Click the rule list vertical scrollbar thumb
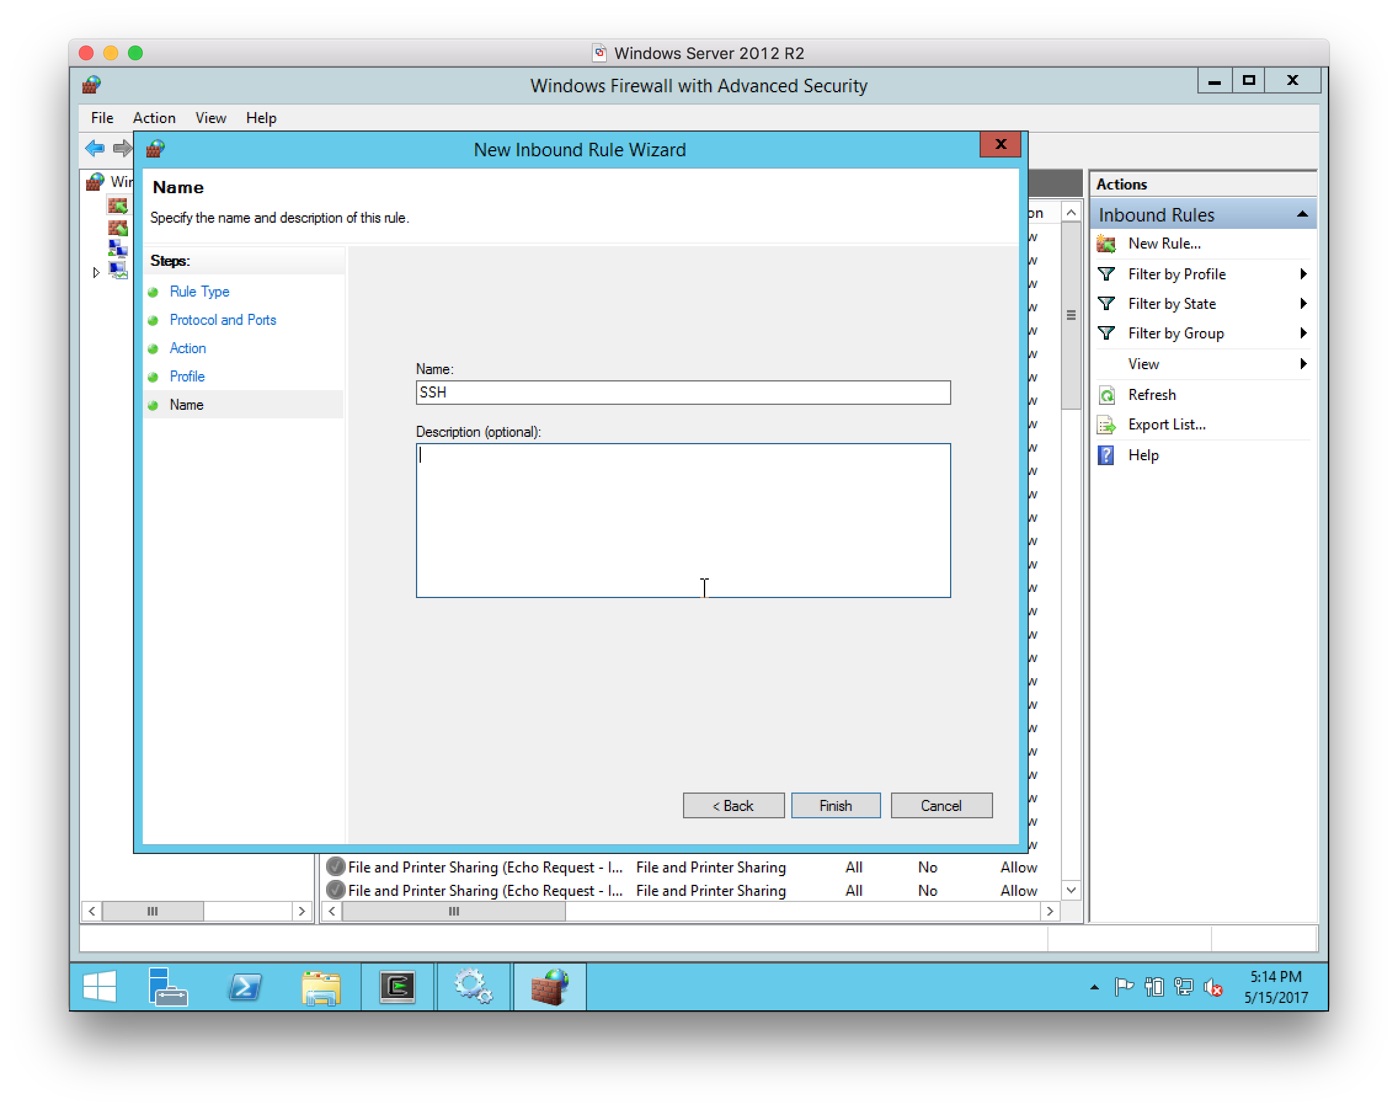Viewport: 1398px width, 1110px height. [1071, 316]
